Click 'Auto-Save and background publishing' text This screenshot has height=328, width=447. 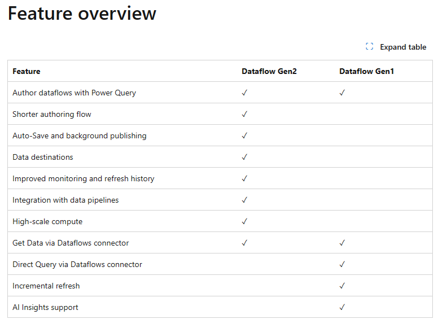(80, 135)
